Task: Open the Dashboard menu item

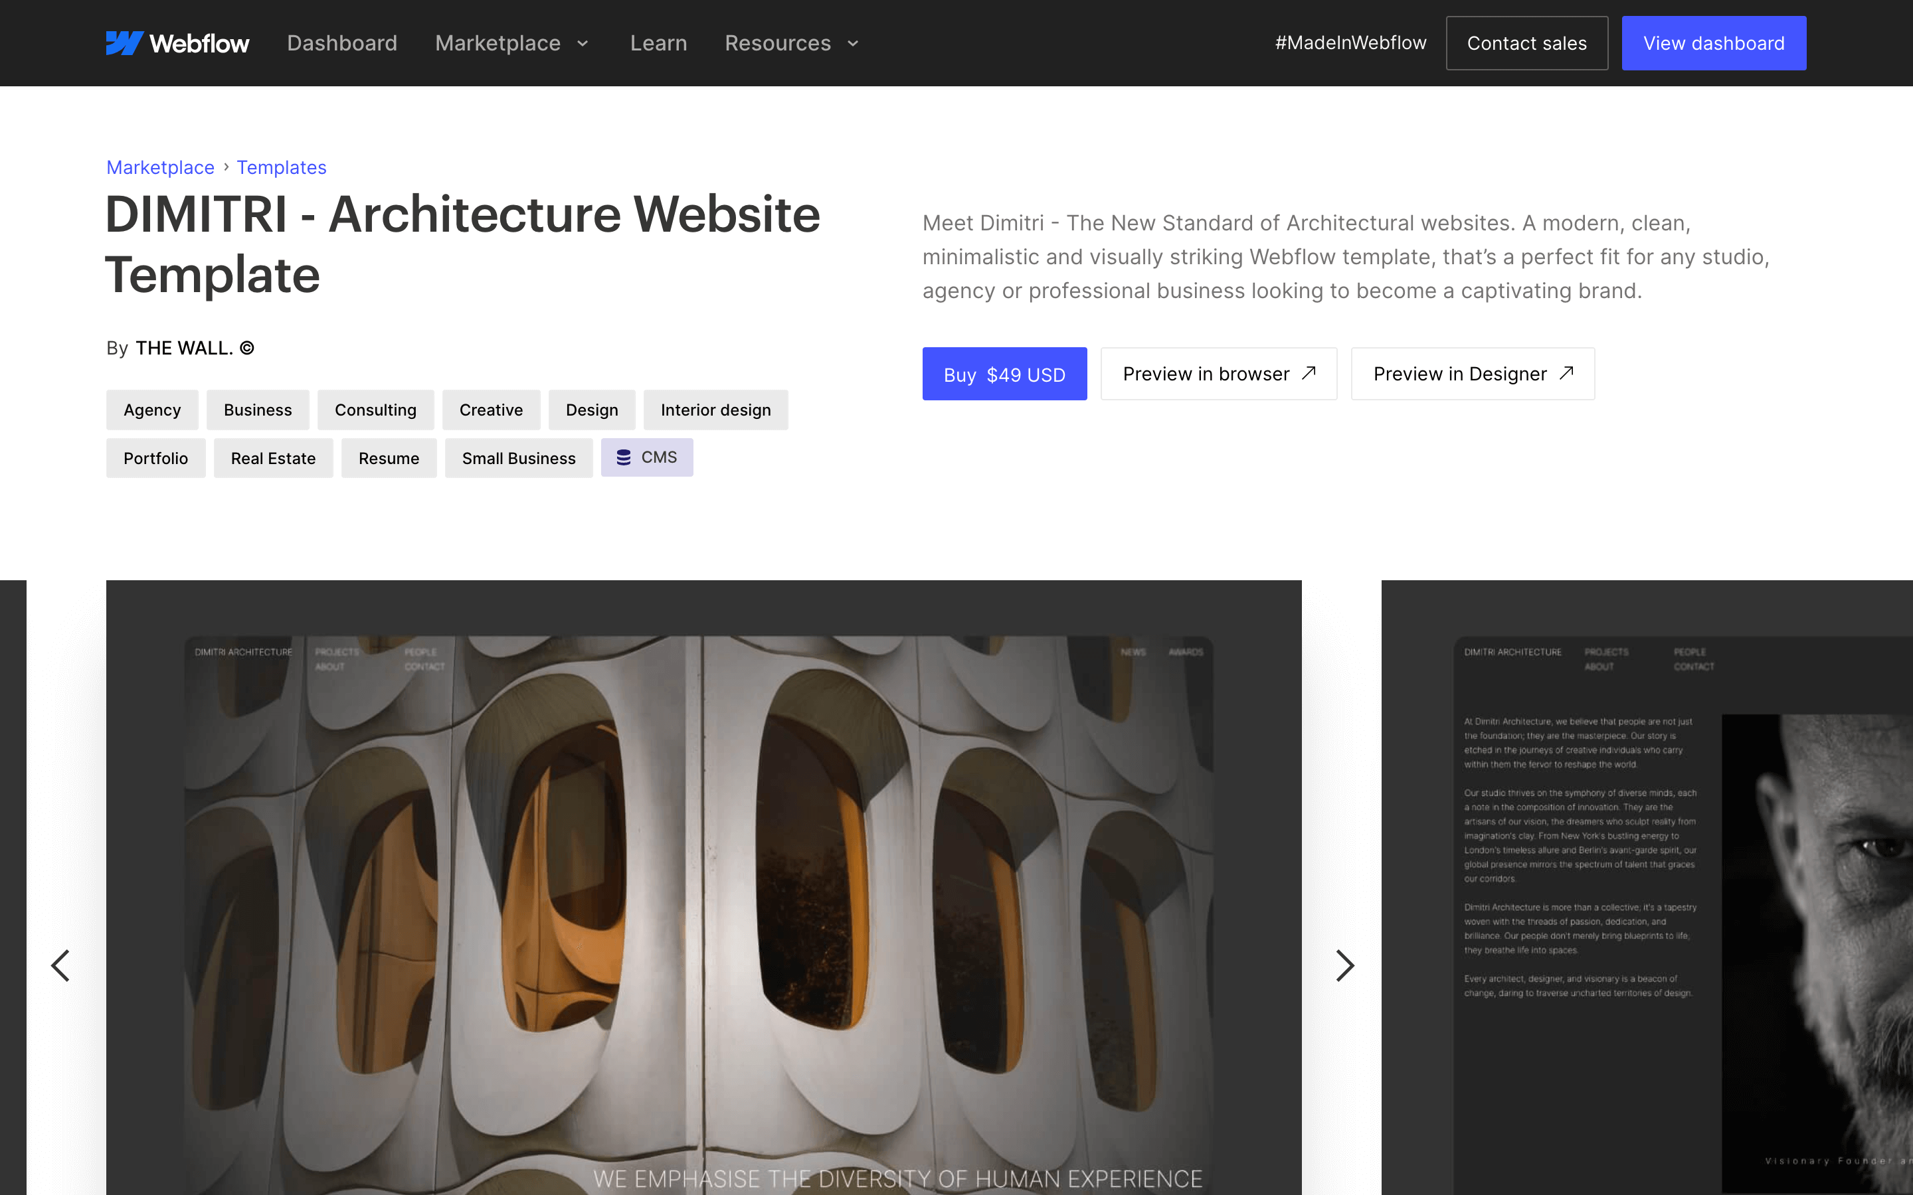Action: [341, 42]
